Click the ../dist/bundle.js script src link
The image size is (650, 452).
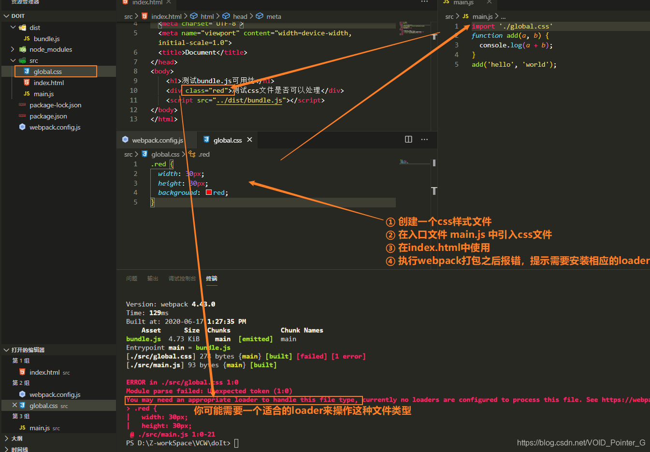point(249,100)
